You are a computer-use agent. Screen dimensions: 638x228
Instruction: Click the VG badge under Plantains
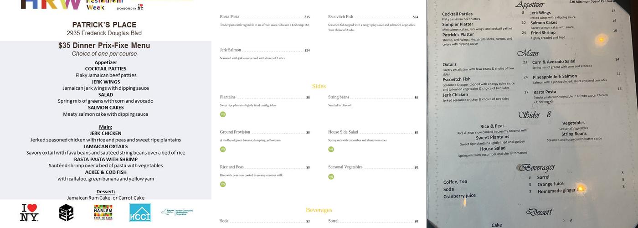(223, 114)
